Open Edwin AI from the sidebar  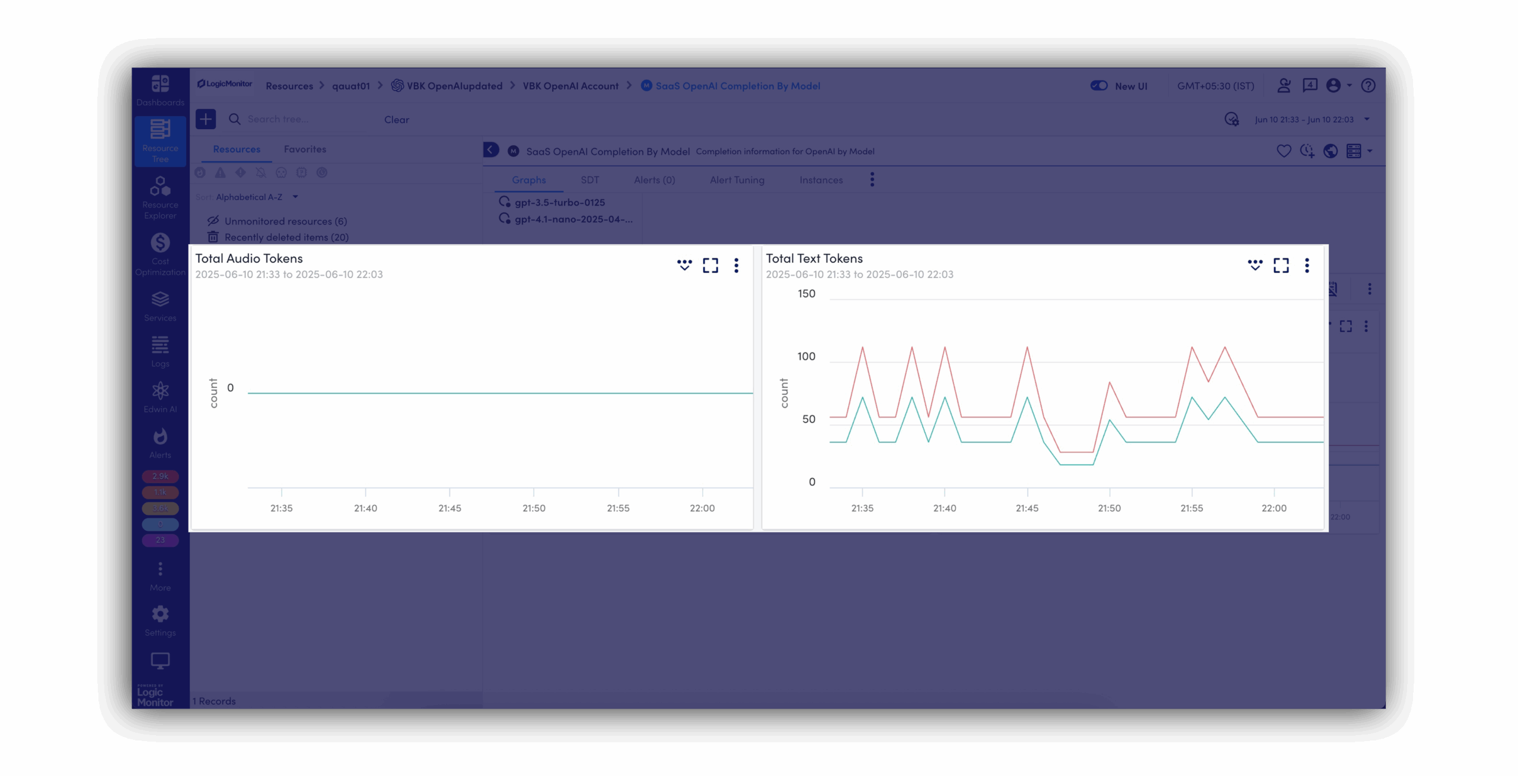coord(160,397)
